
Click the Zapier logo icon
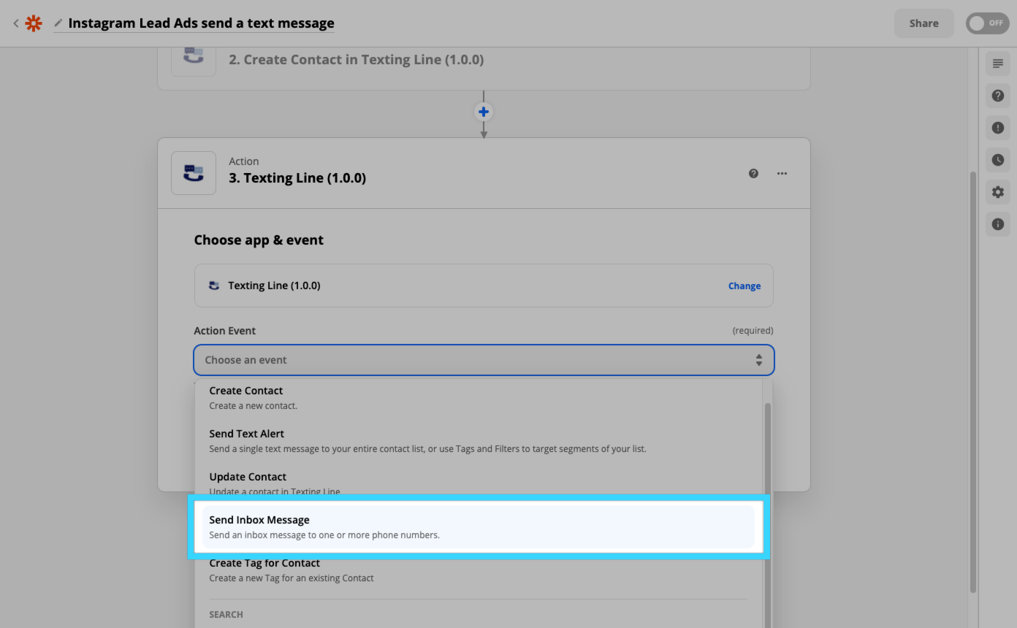[x=34, y=23]
